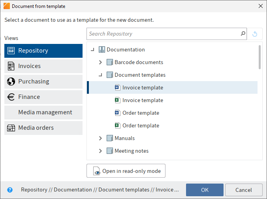Collapse the Documentation tree node

(92, 49)
